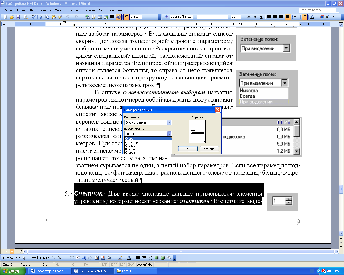
Task: Open the style dropdown 'Обычный + 12 г'
Action: tap(195, 17)
